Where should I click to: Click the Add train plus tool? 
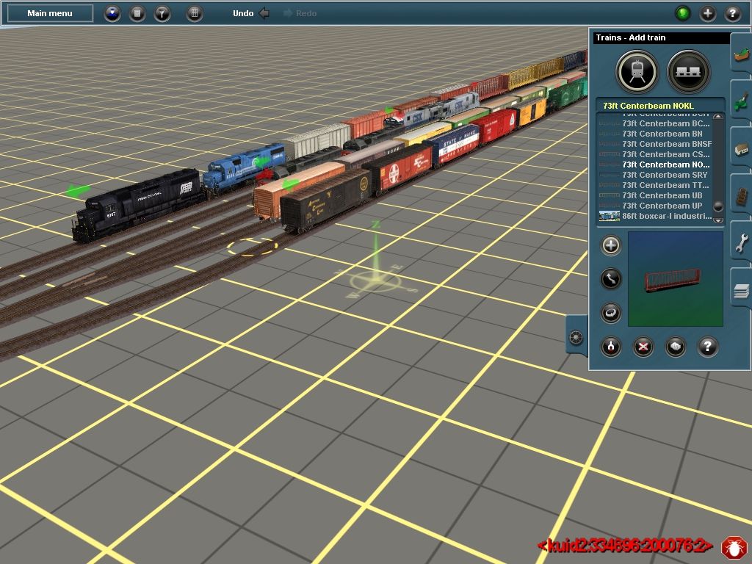611,246
